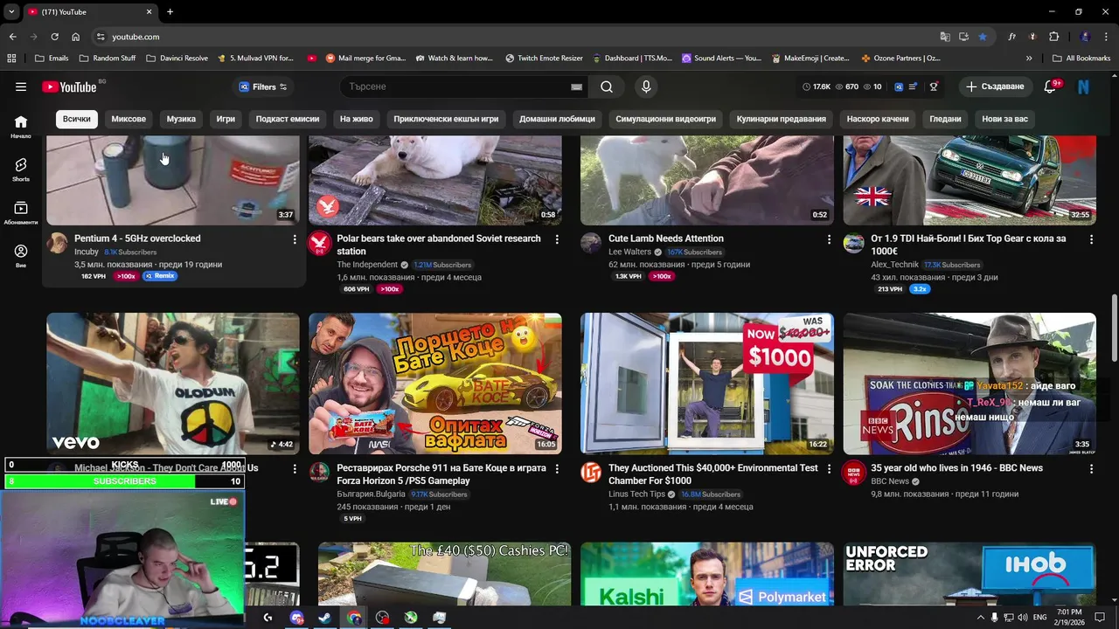
Task: Open the YouTube hamburger guide menu
Action: (x=21, y=86)
